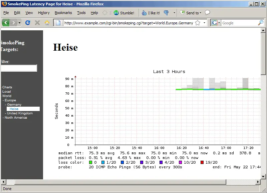
Task: Click the horizontal scrollbar left arrow
Action: click(3, 182)
